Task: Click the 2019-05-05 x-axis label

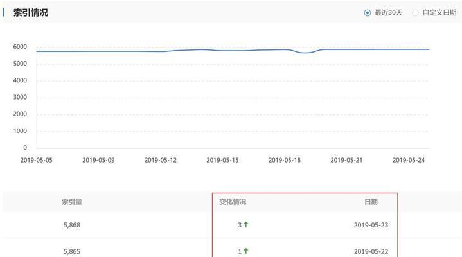Action: [x=37, y=160]
